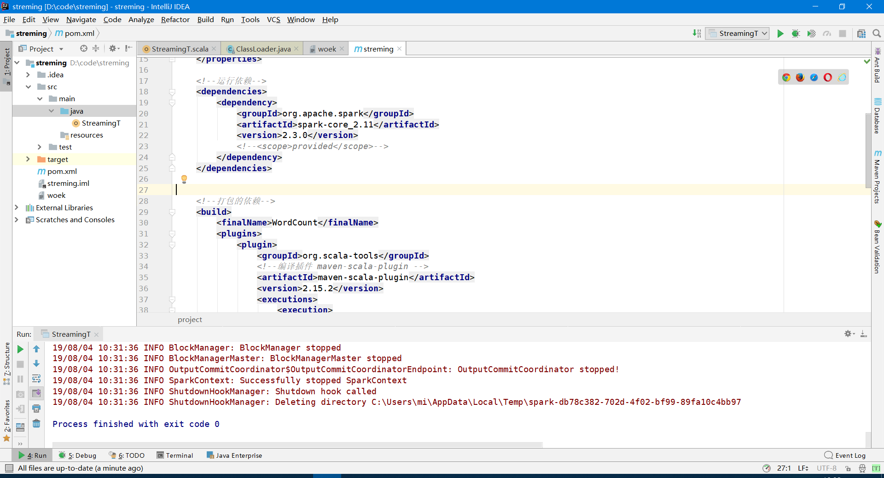Open the 6: TODO tool window
Viewport: 884px width, 478px height.
[x=127, y=455]
